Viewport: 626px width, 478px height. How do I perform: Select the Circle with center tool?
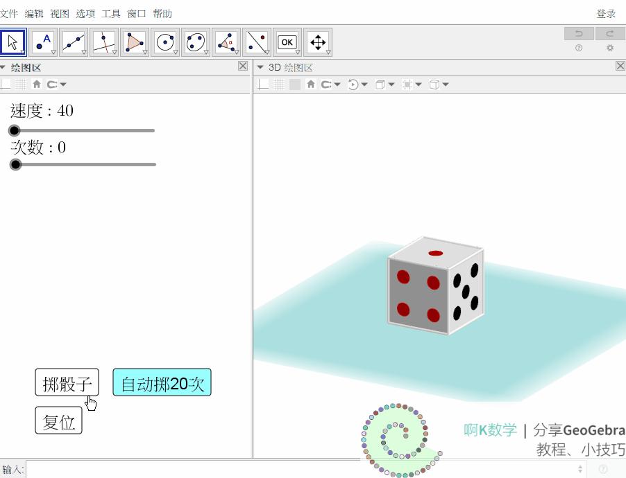click(x=165, y=42)
